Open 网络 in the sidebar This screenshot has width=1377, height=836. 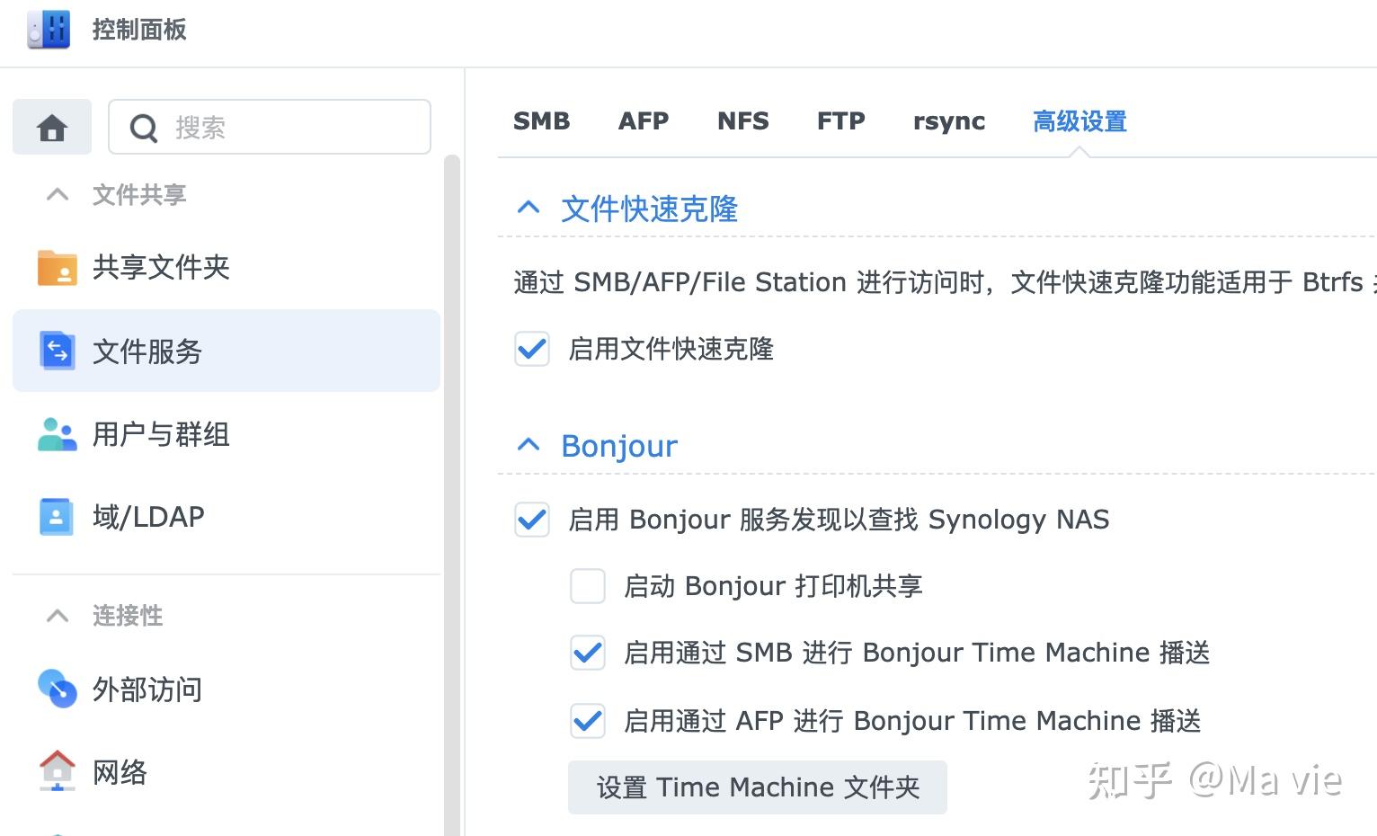point(227,771)
